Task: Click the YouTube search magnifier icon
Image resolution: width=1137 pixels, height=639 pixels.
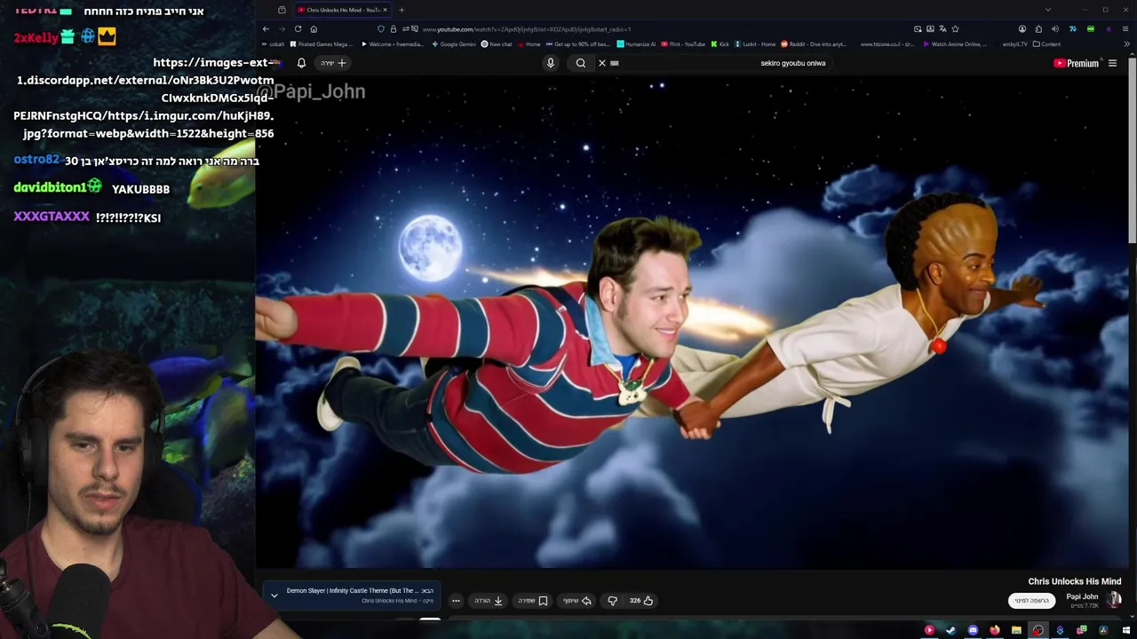Action: pos(581,63)
